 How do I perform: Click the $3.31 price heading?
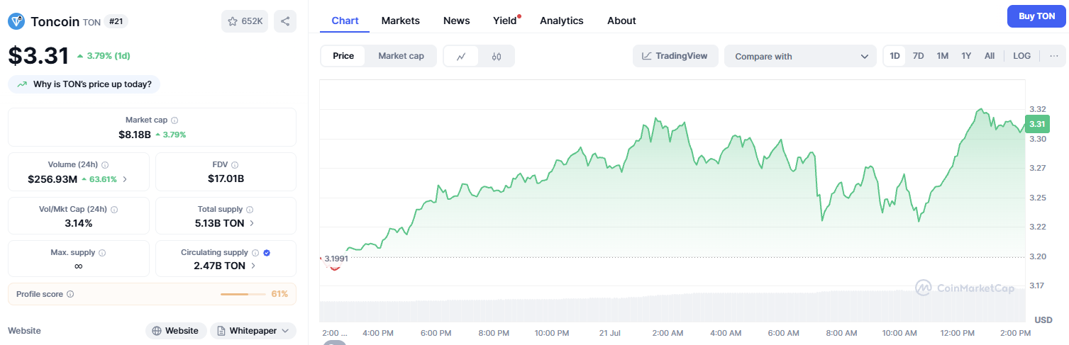[x=38, y=56]
